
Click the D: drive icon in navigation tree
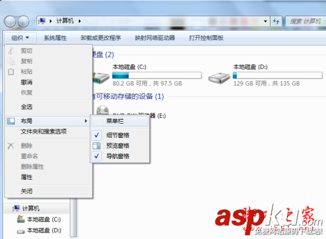21,231
